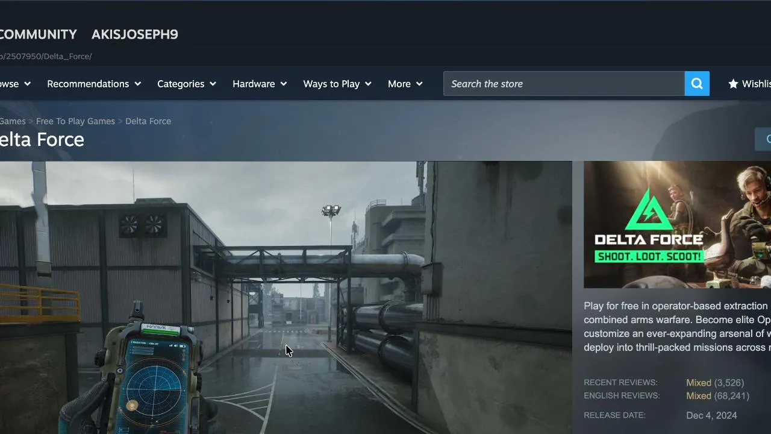The height and width of the screenshot is (434, 771).
Task: Open the More dropdown menu
Action: 405,84
